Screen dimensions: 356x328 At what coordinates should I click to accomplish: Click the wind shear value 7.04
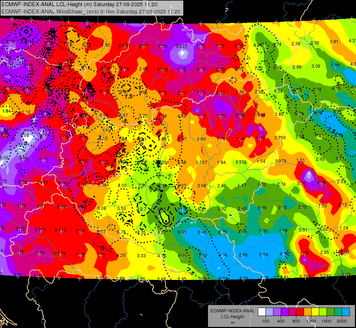163,116
